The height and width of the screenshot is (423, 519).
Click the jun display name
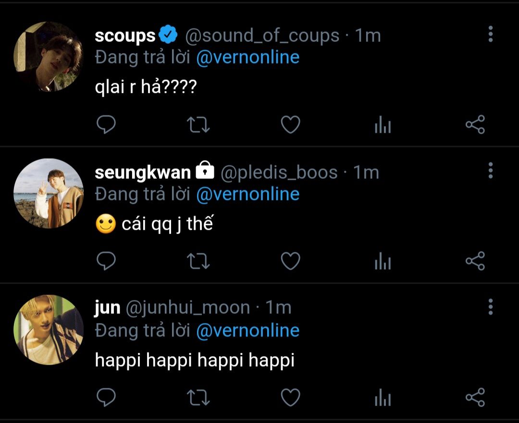(x=107, y=308)
